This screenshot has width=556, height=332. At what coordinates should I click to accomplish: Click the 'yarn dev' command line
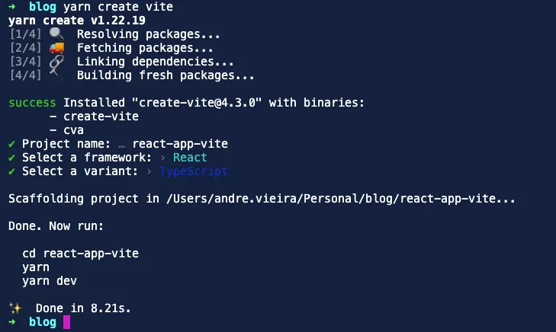point(50,281)
